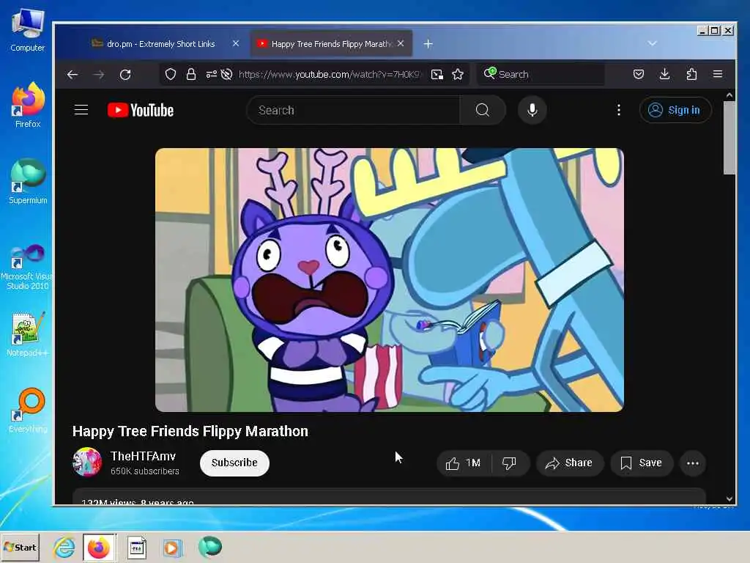
Task: Open TheHTFAmv channel avatar
Action: pyautogui.click(x=87, y=462)
